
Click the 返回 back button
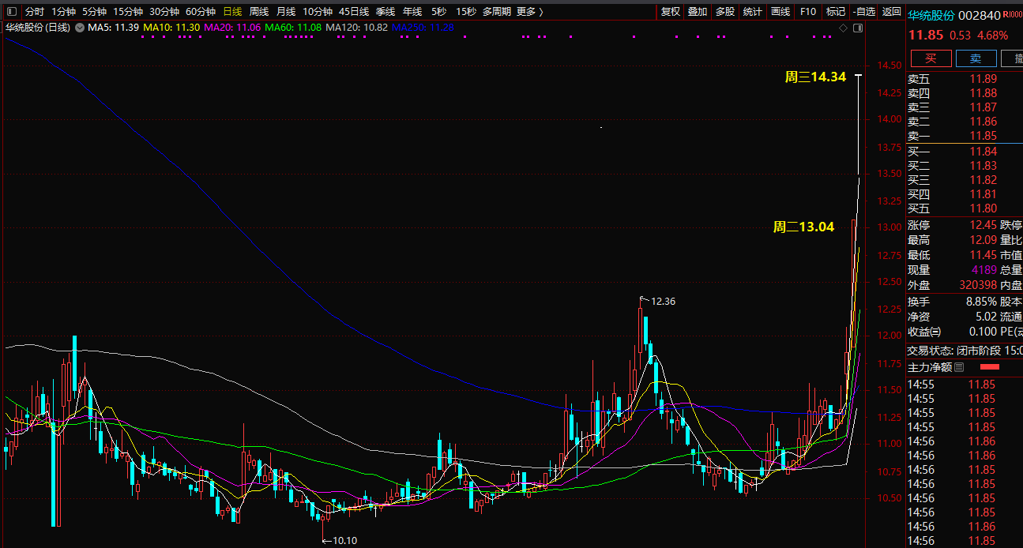pyautogui.click(x=892, y=12)
